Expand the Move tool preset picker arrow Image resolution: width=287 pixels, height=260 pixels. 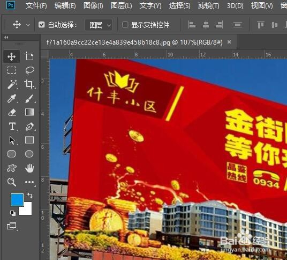[28, 25]
